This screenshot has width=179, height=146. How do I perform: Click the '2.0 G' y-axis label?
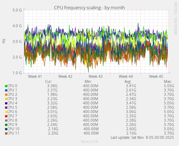point(17,57)
